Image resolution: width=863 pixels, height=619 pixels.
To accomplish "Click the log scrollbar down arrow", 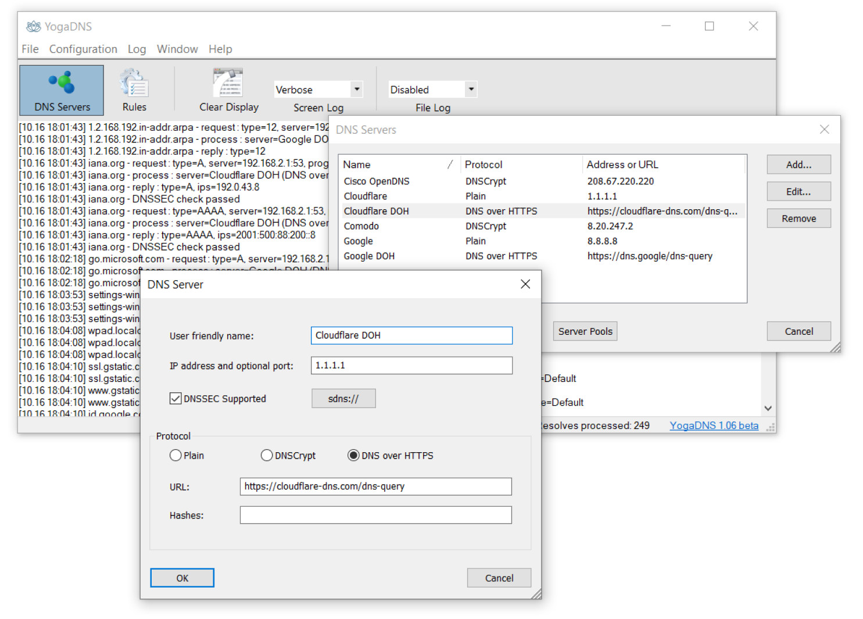I will click(x=768, y=408).
